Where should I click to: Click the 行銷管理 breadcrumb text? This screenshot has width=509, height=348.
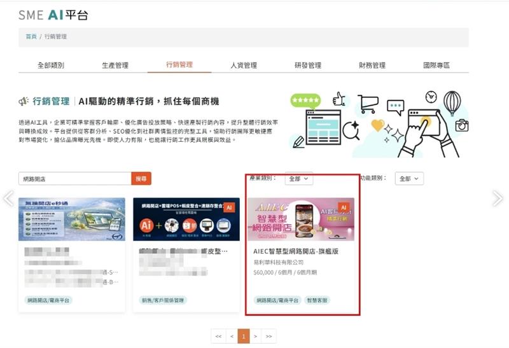pos(55,36)
